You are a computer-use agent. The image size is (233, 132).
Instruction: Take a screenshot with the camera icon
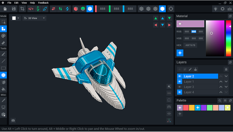[x=13, y=120]
